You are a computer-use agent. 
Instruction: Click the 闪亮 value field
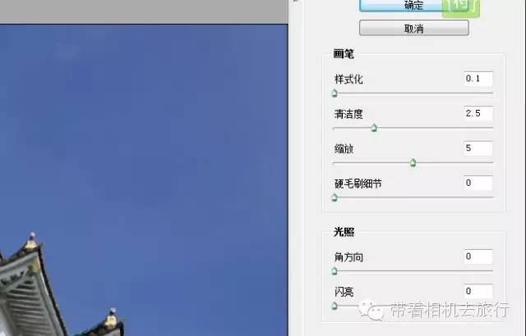click(x=478, y=291)
